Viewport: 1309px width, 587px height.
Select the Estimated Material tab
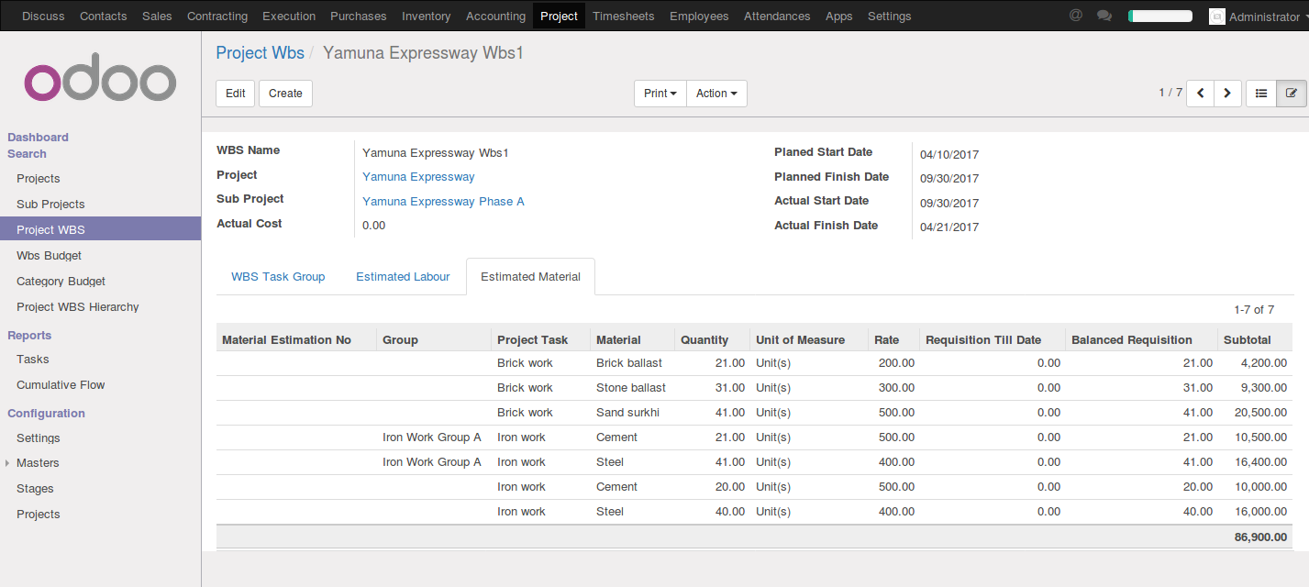(530, 277)
